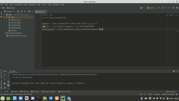Select main.py in project tree

coord(13,31)
